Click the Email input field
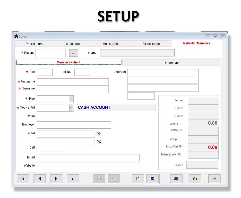Screen dimensions: 241x198 pos(88,158)
